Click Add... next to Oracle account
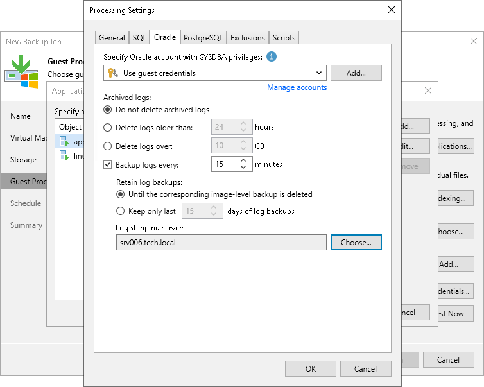484x387 pixels. 356,73
